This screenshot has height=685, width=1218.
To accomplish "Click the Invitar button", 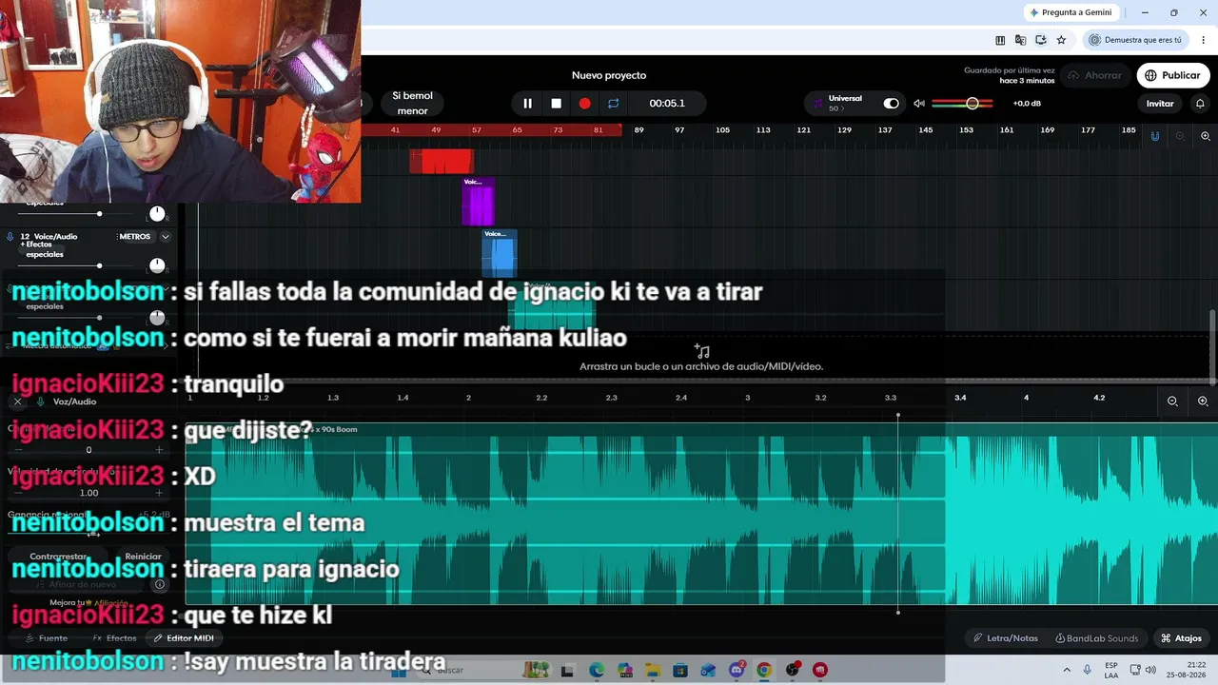I will pyautogui.click(x=1159, y=104).
